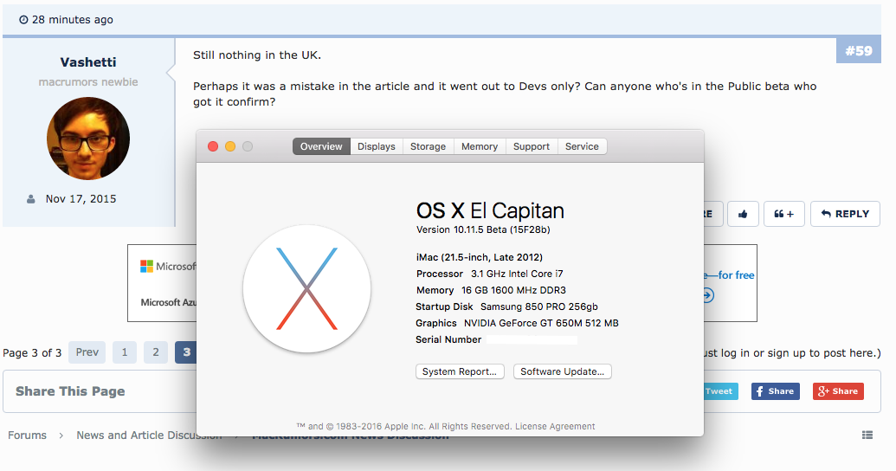Click the OS X El Capitan logo
The width and height of the screenshot is (896, 471).
pyautogui.click(x=306, y=288)
